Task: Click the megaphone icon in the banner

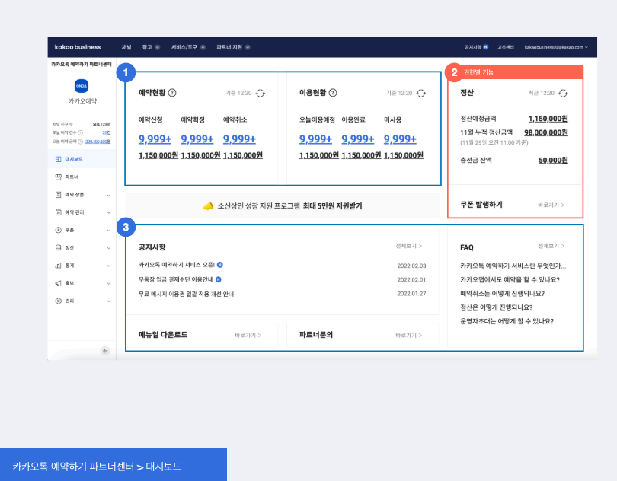Action: coord(208,205)
